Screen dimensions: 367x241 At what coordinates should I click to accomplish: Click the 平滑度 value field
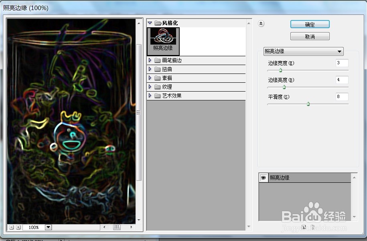coord(342,96)
